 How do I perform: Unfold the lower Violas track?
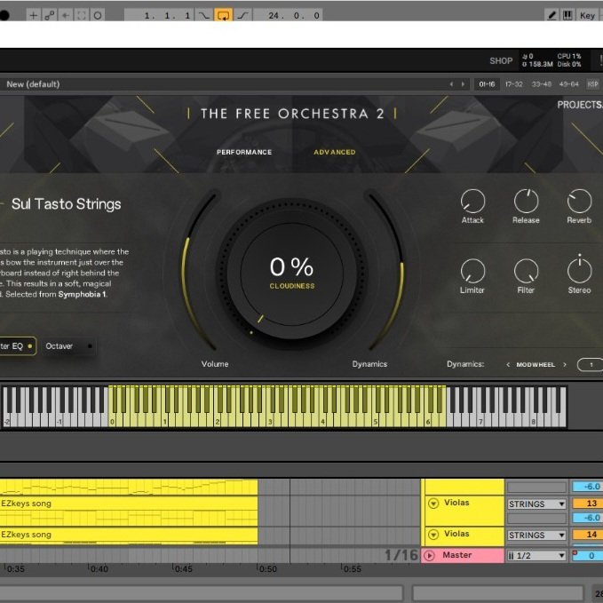433,535
